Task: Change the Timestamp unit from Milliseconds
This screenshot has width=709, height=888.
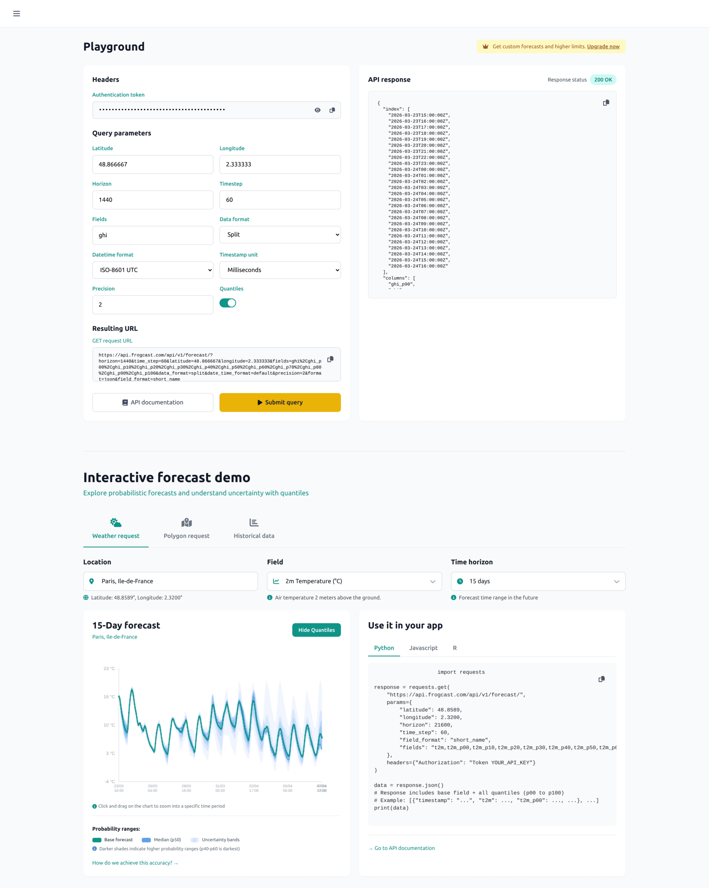Action: [x=280, y=270]
